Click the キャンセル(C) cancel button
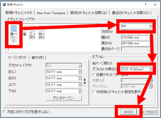 click(148, 112)
